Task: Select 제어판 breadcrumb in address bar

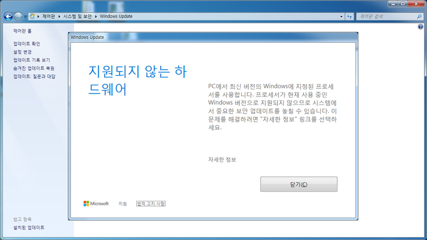Action: pos(48,16)
